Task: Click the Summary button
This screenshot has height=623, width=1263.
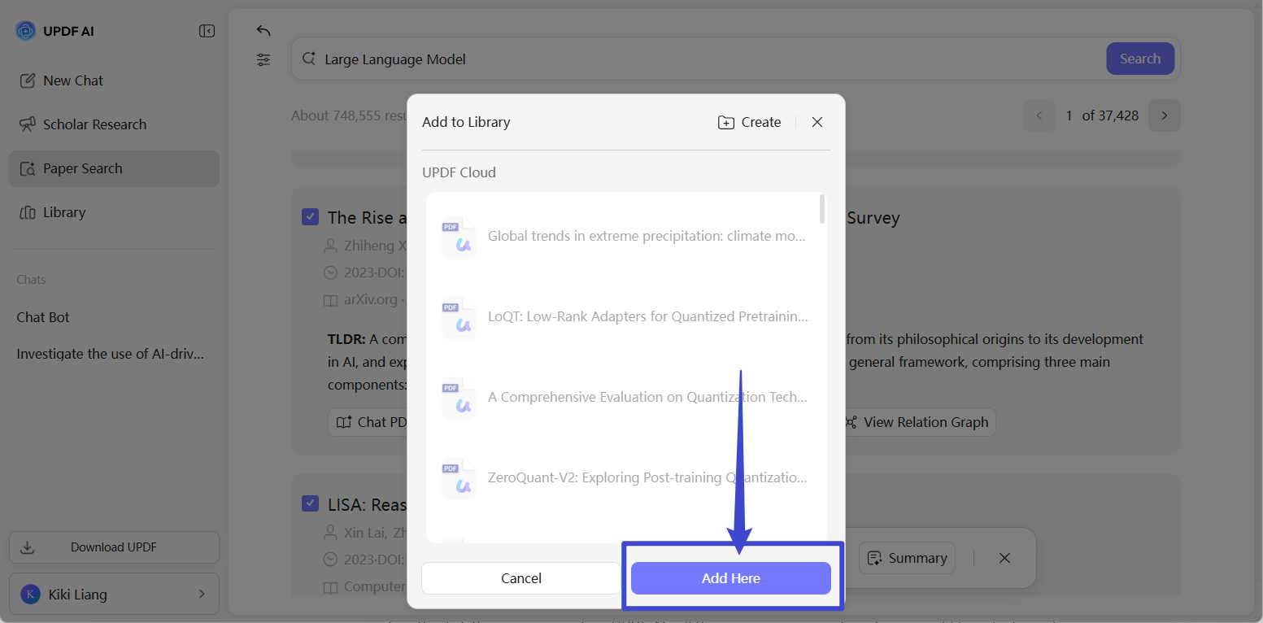Action: click(x=907, y=558)
